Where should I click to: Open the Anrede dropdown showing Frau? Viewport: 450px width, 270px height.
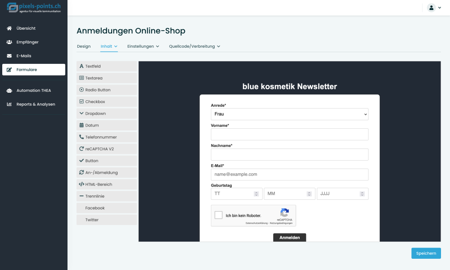289,114
